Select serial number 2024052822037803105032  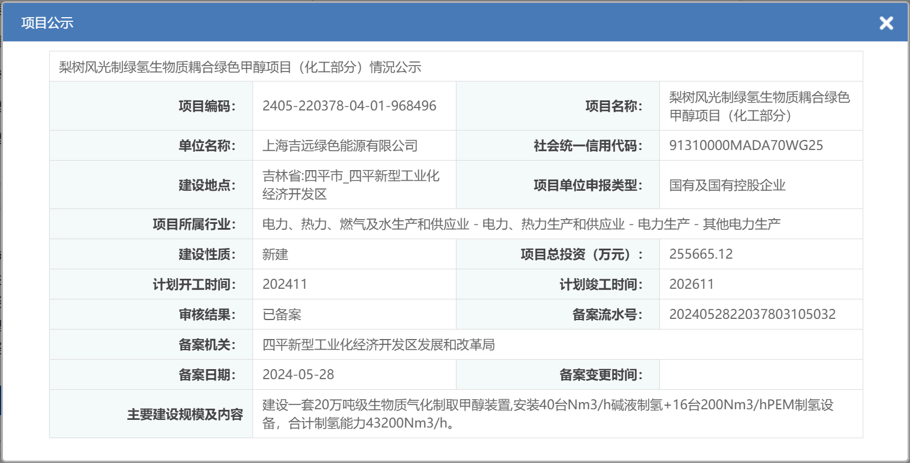(x=753, y=314)
